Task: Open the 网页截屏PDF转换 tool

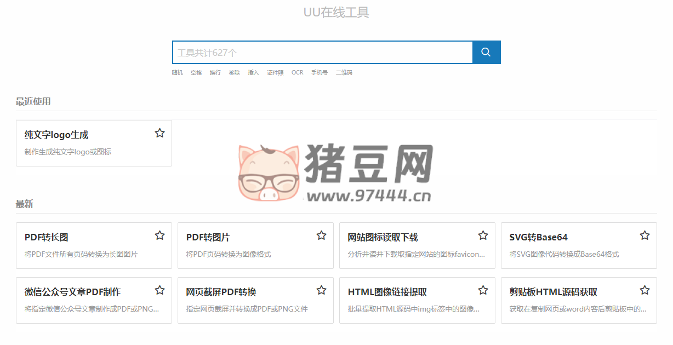Action: point(222,292)
